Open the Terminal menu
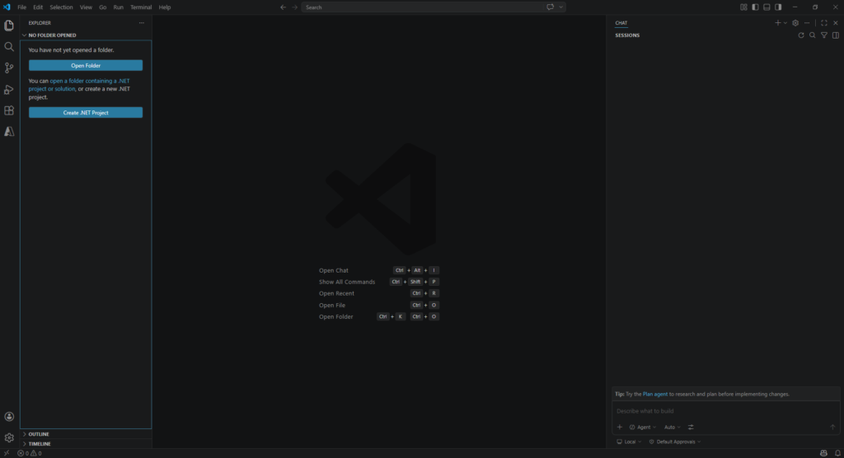This screenshot has height=458, width=844. 141,7
